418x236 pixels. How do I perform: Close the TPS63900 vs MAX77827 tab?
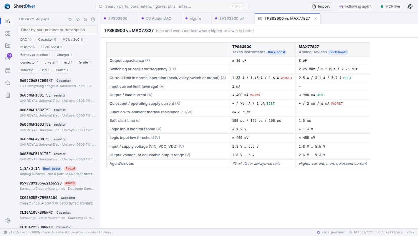[x=316, y=19]
